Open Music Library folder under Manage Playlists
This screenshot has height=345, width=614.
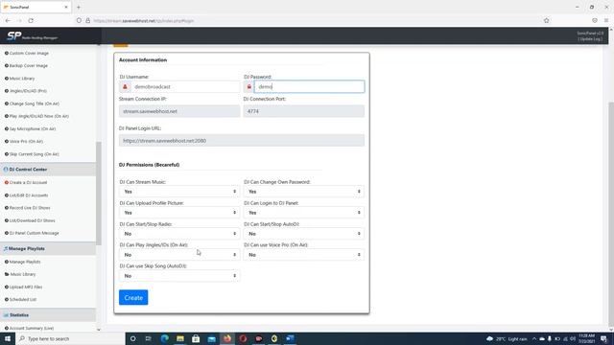click(x=20, y=274)
